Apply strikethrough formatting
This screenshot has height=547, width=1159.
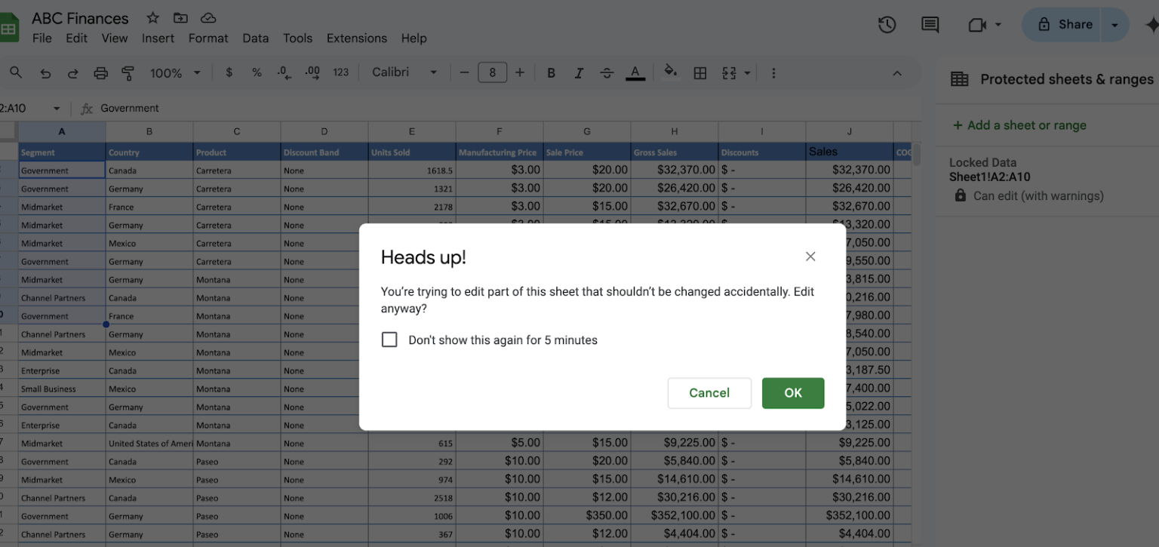(x=607, y=72)
